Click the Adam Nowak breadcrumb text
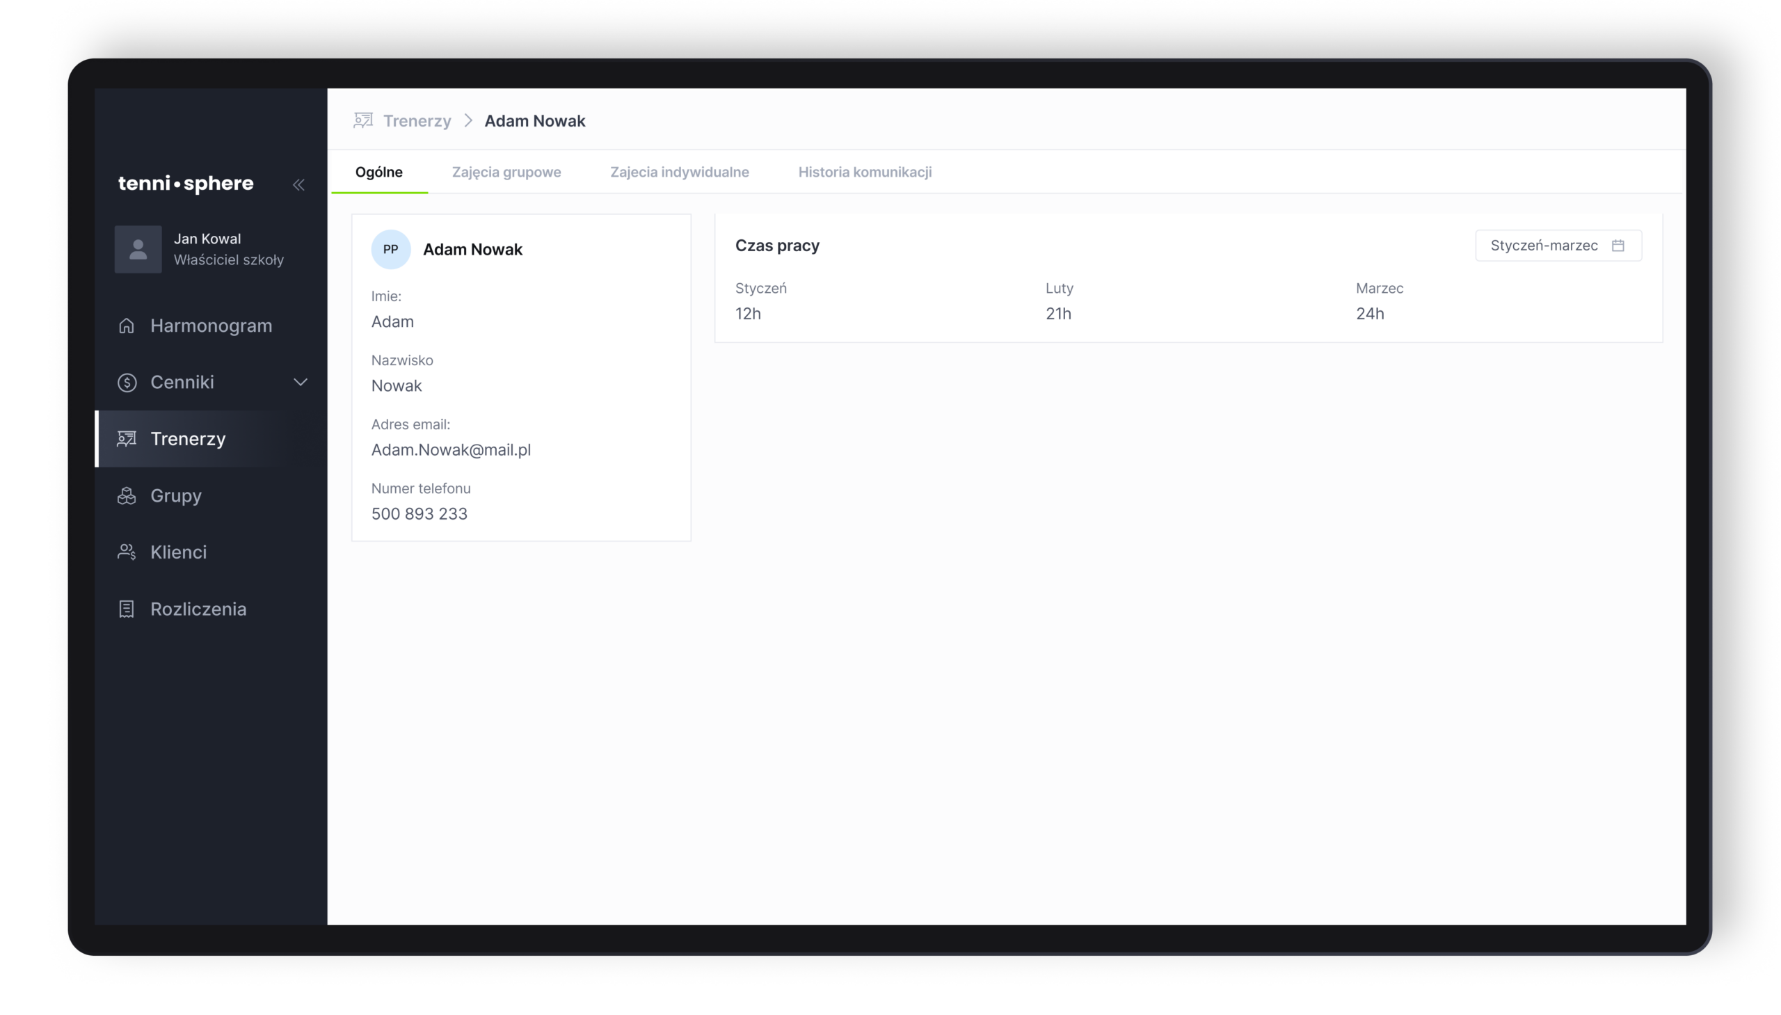This screenshot has height=1015, width=1781. [535, 120]
